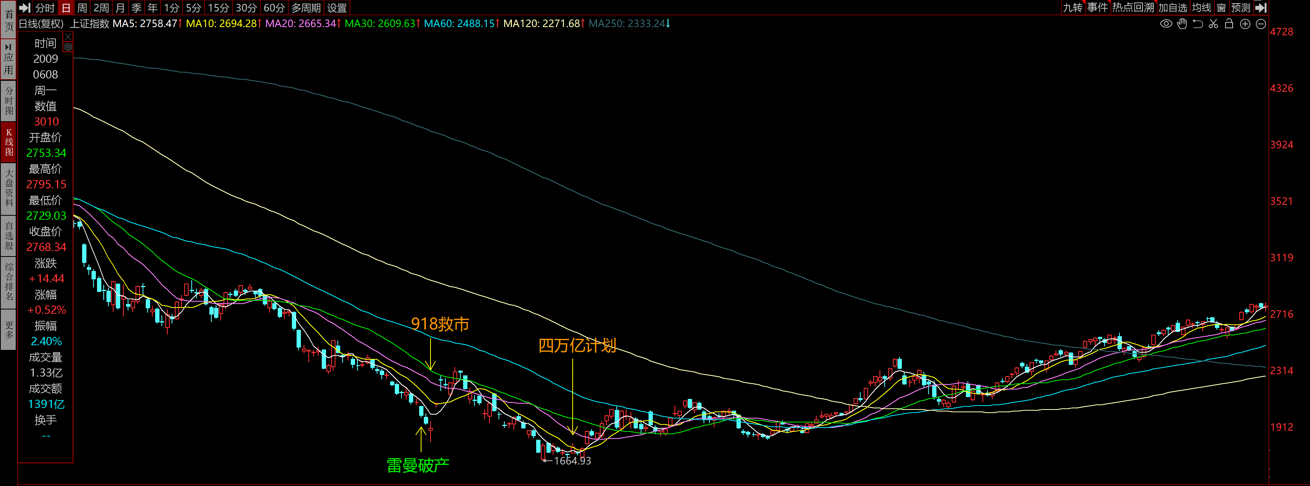Click the 918救市 chart annotation
Viewport: 1310px width, 486px height.
440,324
